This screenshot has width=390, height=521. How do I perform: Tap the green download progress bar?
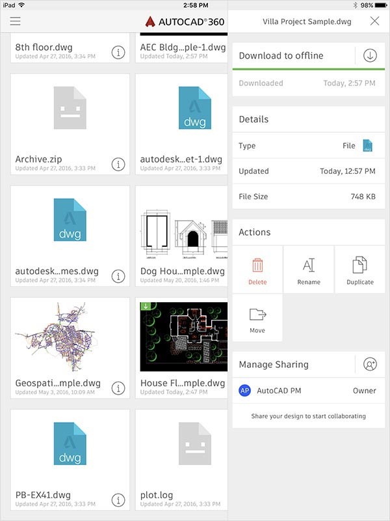[x=308, y=69]
